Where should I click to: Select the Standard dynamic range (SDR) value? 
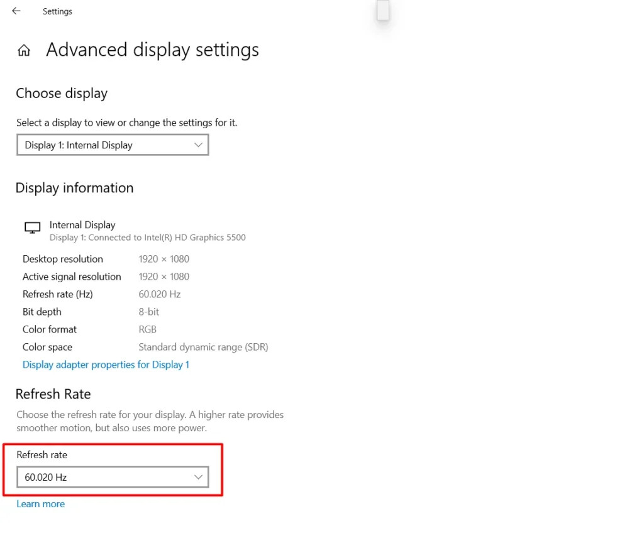[203, 346]
